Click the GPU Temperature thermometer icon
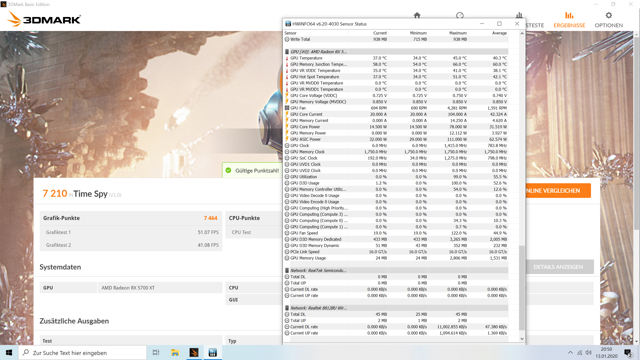Screen dimensions: 640x360 coord(287,58)
